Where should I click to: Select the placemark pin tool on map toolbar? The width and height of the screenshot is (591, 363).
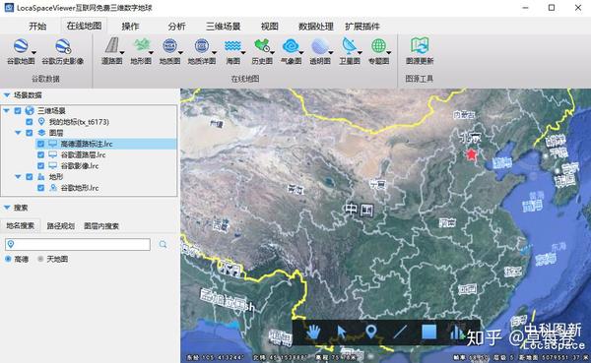tap(371, 332)
